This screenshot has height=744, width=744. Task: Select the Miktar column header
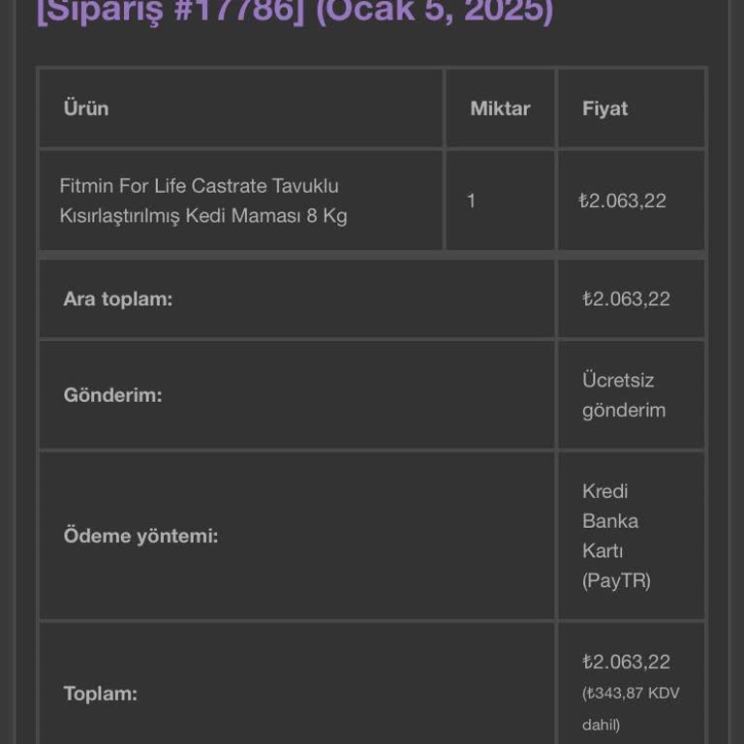click(x=500, y=108)
